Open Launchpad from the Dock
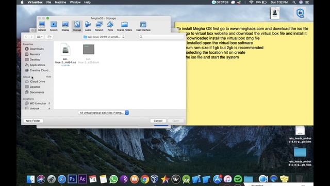This screenshot has width=330, height=186. click(52, 179)
